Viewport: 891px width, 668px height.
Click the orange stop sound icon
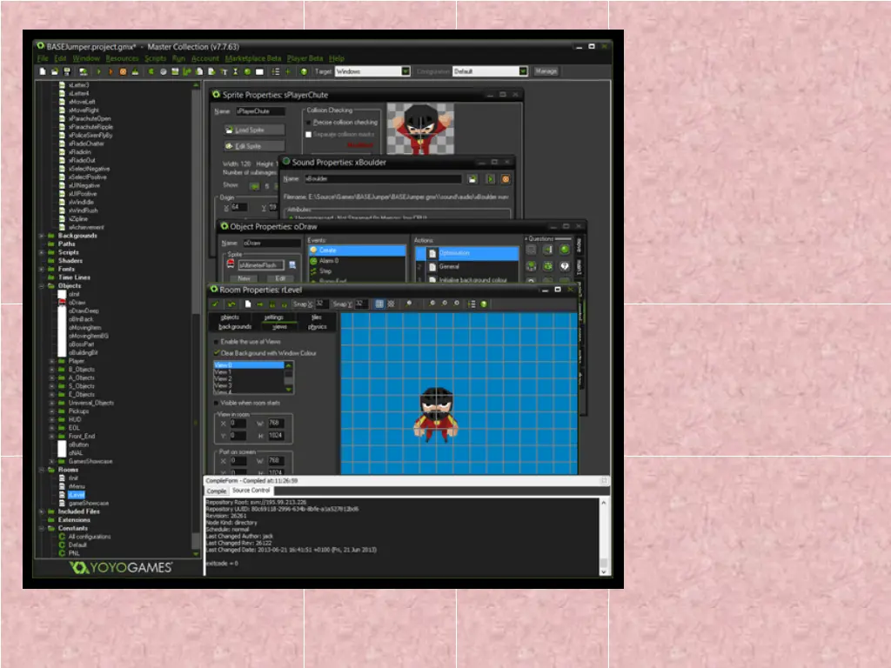505,178
